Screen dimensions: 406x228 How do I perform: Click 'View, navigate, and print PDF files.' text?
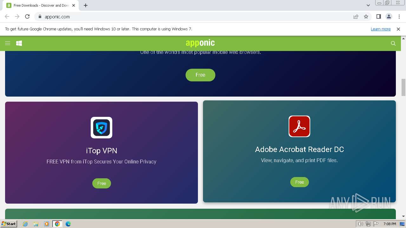299,160
